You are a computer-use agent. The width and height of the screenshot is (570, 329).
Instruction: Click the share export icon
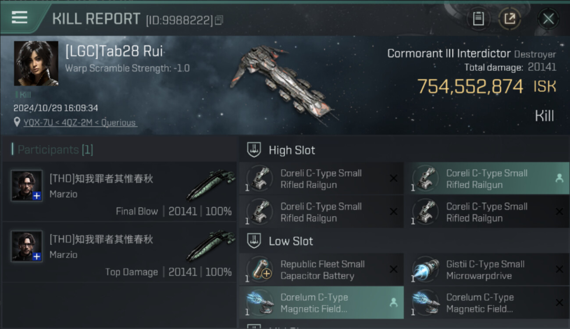click(x=509, y=18)
